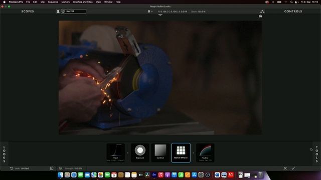Collapse the preview header triangle
This screenshot has width=321, height=180.
(x=160, y=15)
